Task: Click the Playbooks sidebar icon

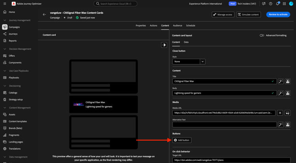Action: click(5, 78)
